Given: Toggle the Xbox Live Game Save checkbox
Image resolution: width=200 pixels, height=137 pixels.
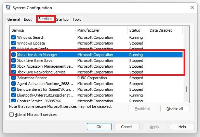Looking at the screenshot, I should point(13,61).
